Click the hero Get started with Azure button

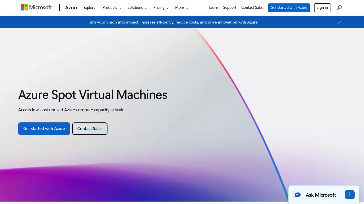point(44,129)
